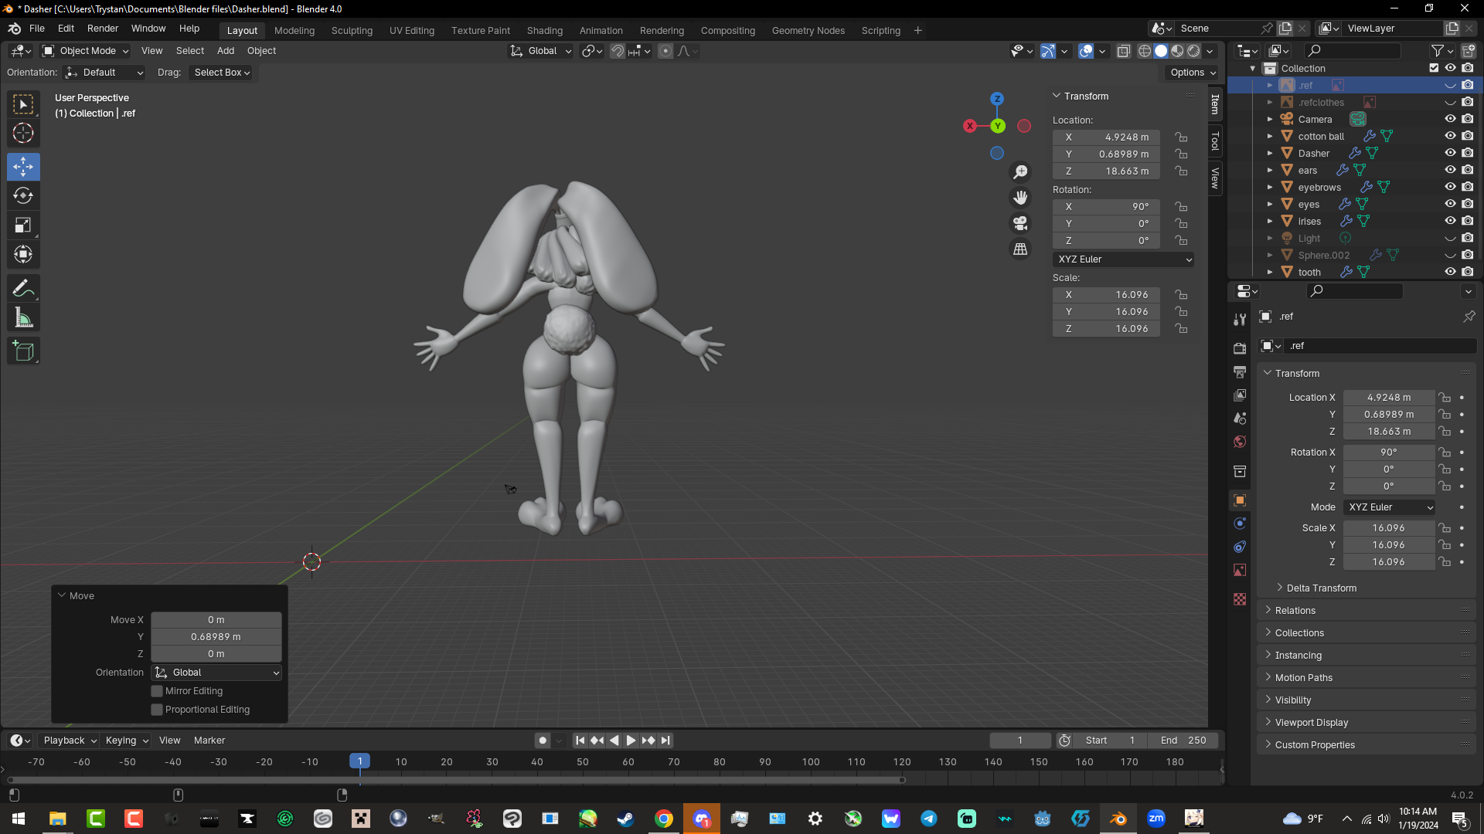The height and width of the screenshot is (834, 1484).
Task: Select the Scale tool icon
Action: click(x=23, y=225)
